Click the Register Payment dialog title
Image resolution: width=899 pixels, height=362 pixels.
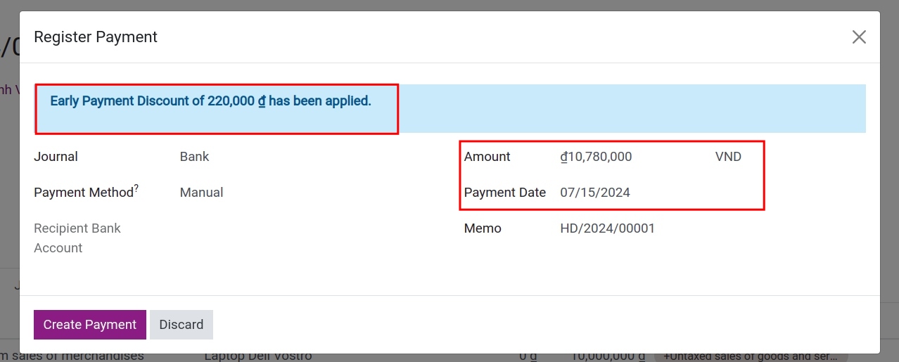pos(96,37)
